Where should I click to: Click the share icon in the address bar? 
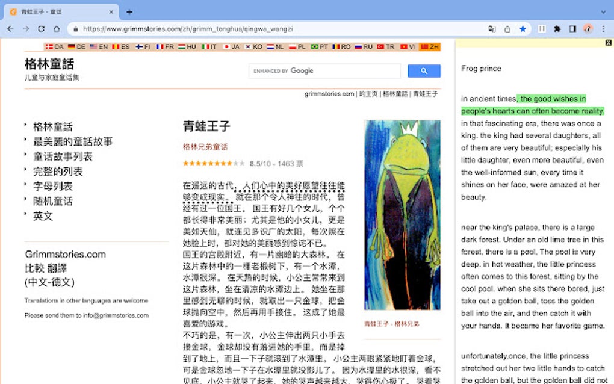tap(507, 29)
